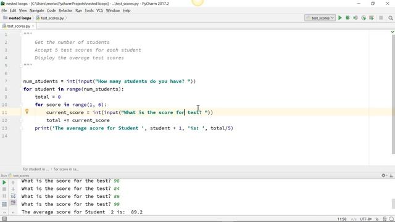
Task: Click 'num_students' variable on line 7
Action: (41, 81)
